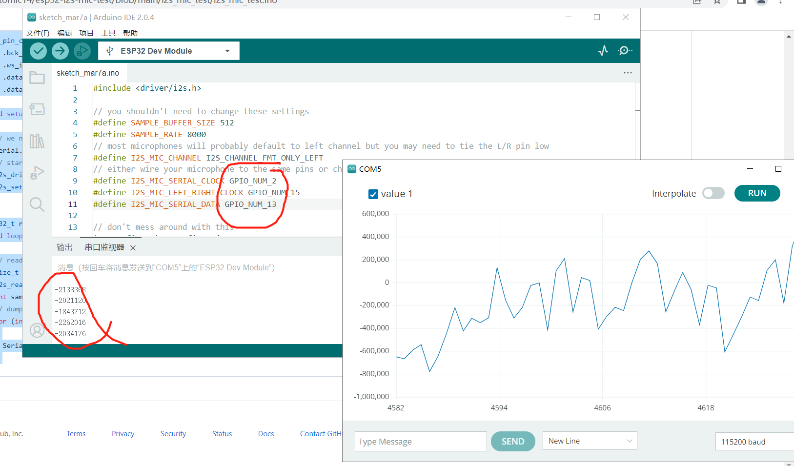This screenshot has width=794, height=466.
Task: Open the New Line ending dropdown
Action: point(590,441)
